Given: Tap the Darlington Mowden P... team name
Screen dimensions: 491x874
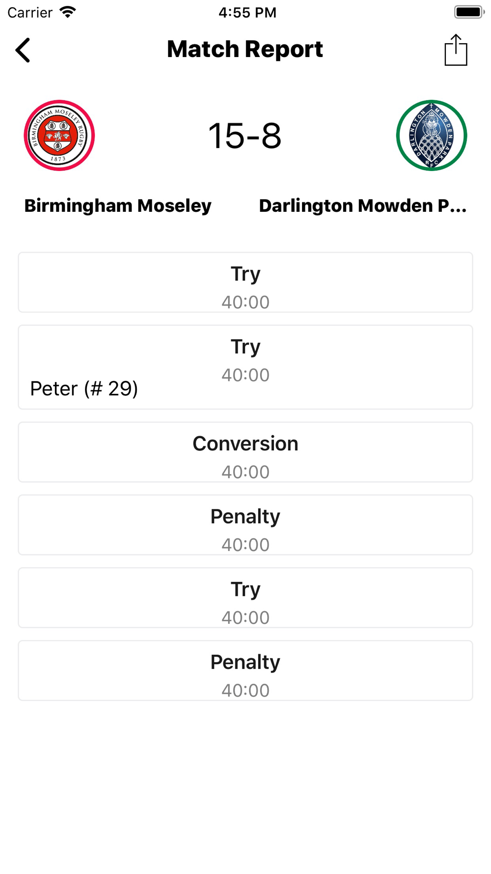Looking at the screenshot, I should 363,206.
